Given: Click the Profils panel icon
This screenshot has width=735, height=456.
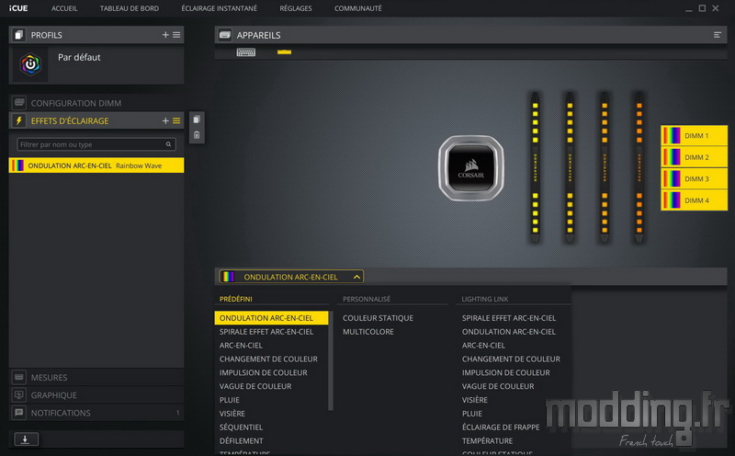Looking at the screenshot, I should [18, 35].
